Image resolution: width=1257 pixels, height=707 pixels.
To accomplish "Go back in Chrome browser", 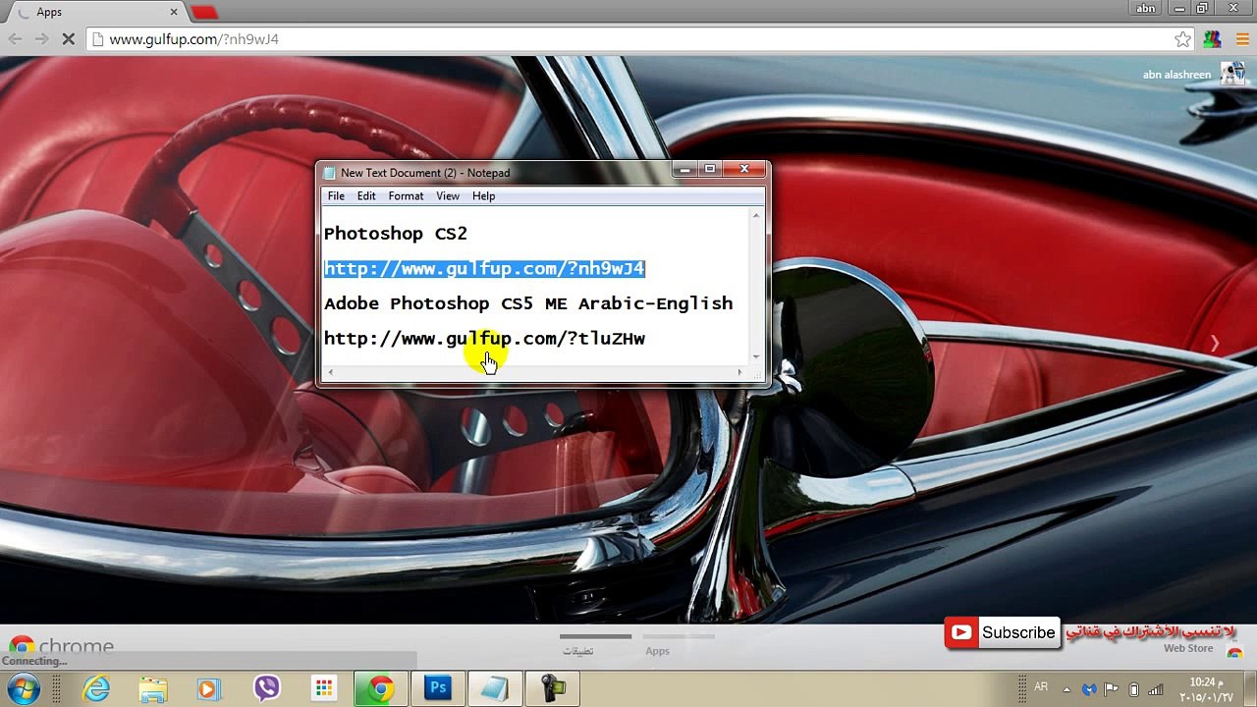I will tap(15, 39).
